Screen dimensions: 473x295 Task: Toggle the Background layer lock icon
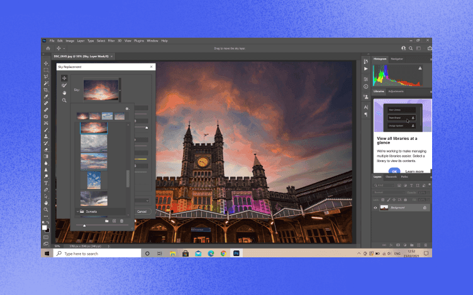[x=425, y=208]
